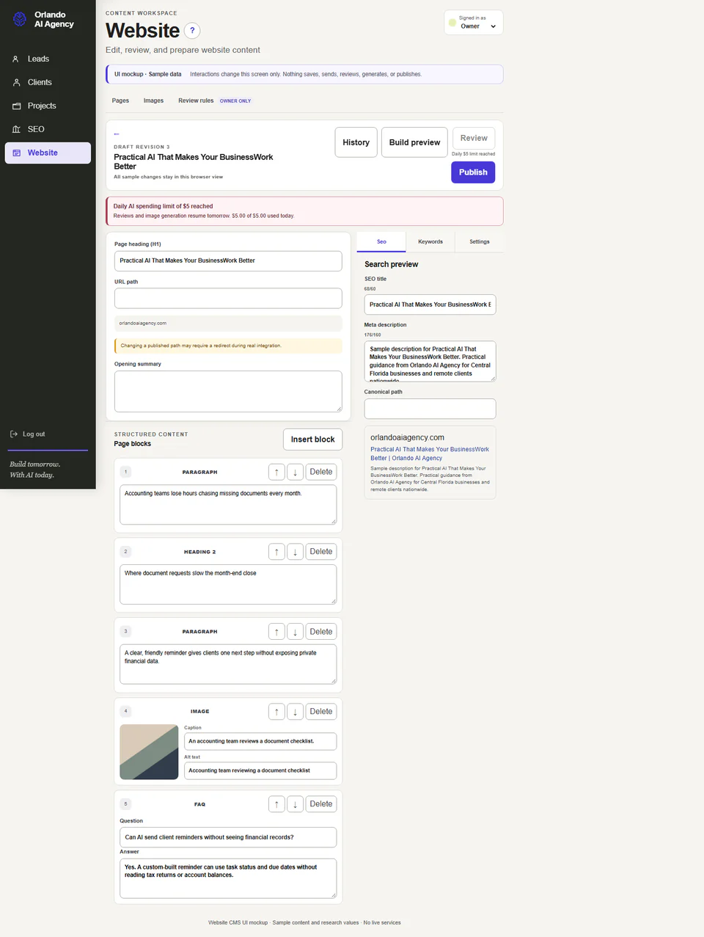Click the Log out arrow icon

click(x=14, y=434)
